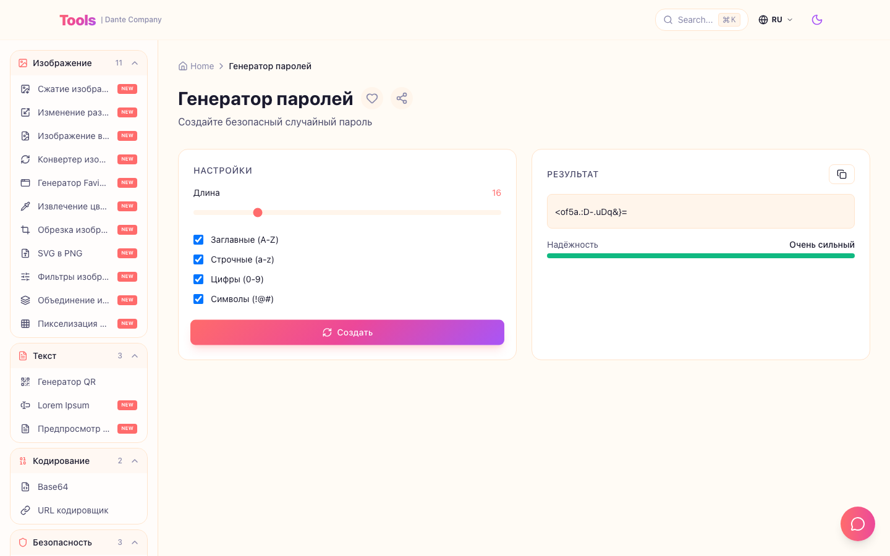
Task: Click the length value 16
Action: (x=496, y=193)
